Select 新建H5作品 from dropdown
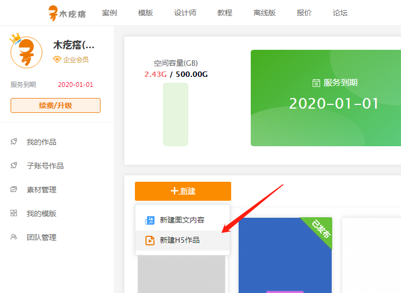Screen dimensions: 401x293 (183, 240)
